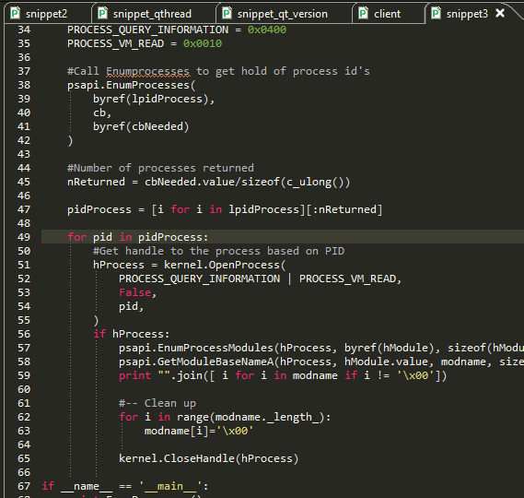Click line number 49 in the gutter
This screenshot has width=524, height=498.
click(x=24, y=237)
